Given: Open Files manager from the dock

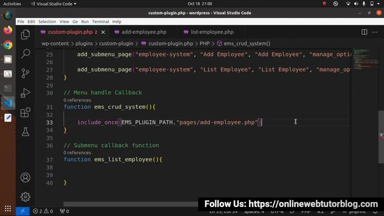Looking at the screenshot, I should coord(8,59).
